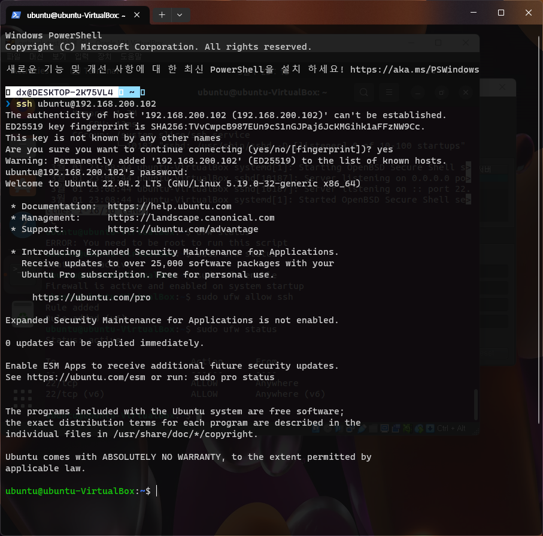Click '/usr/share/doc/*/copyright' path text
Image resolution: width=543 pixels, height=536 pixels.
pos(185,435)
